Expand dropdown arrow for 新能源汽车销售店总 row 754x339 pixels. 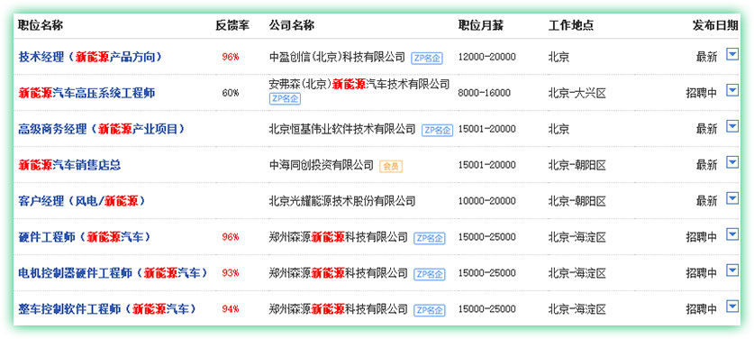(731, 162)
